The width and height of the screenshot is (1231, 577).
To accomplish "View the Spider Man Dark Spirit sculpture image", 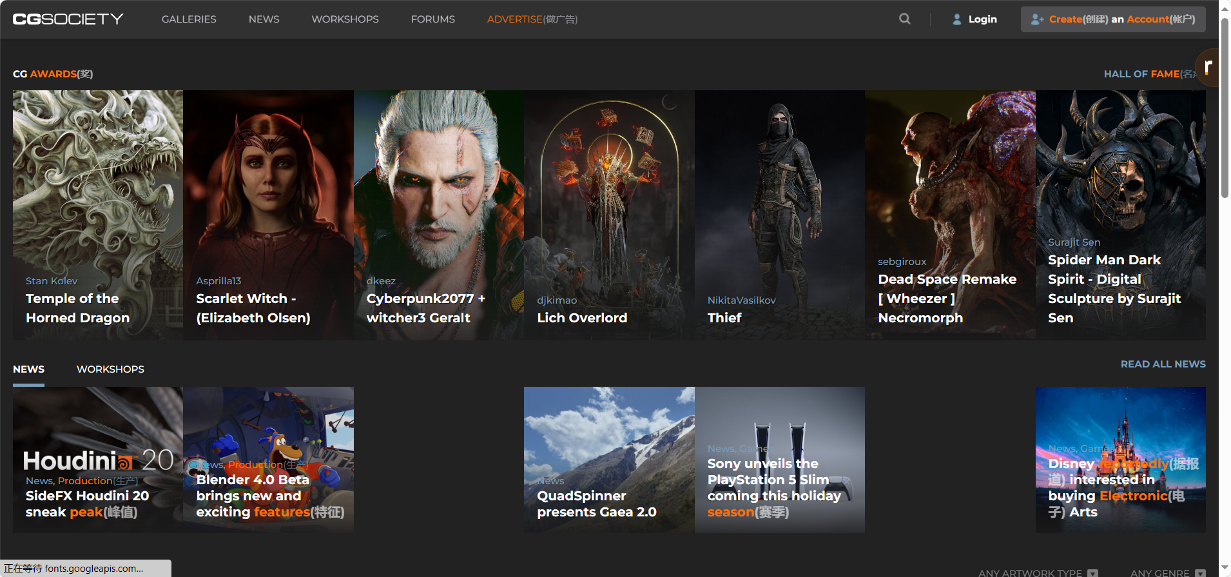I will (1121, 215).
